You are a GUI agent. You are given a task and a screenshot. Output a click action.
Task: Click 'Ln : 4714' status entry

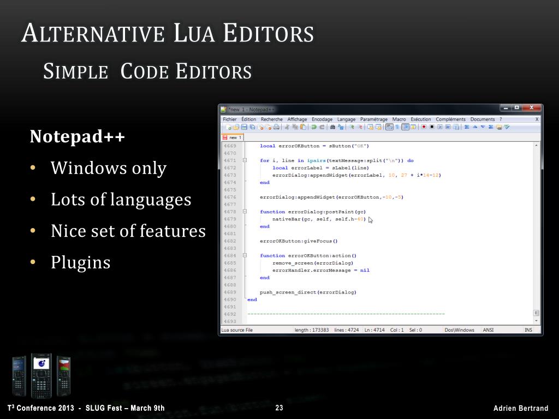(374, 330)
